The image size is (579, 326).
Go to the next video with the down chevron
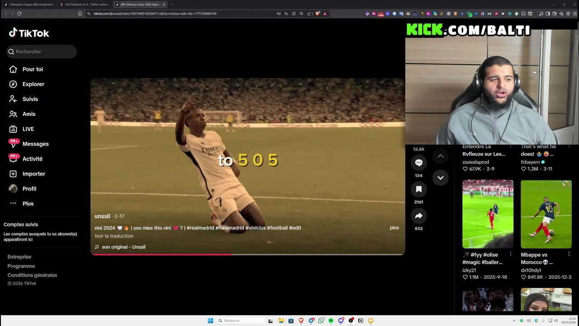441,177
